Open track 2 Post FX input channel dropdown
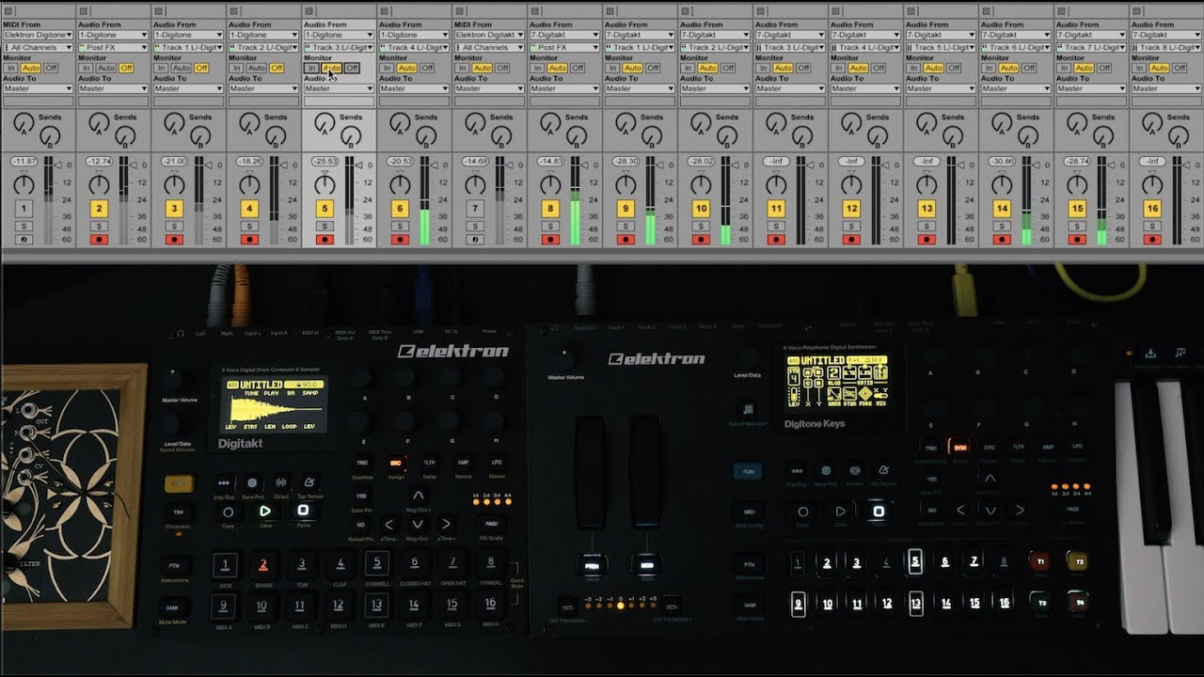The image size is (1204, 677). tap(113, 47)
